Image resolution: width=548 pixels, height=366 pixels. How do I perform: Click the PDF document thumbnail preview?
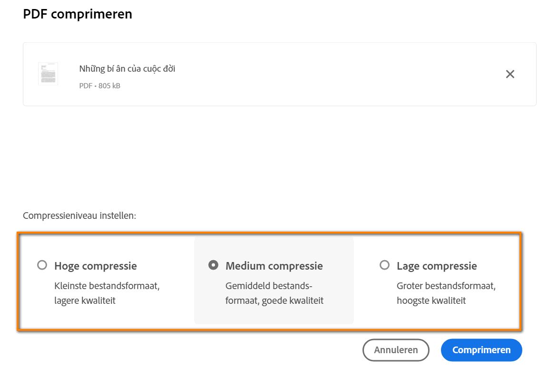pyautogui.click(x=48, y=74)
